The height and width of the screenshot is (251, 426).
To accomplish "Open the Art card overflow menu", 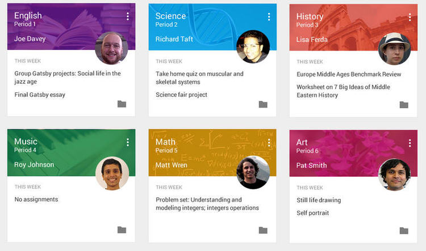I will click(x=410, y=142).
